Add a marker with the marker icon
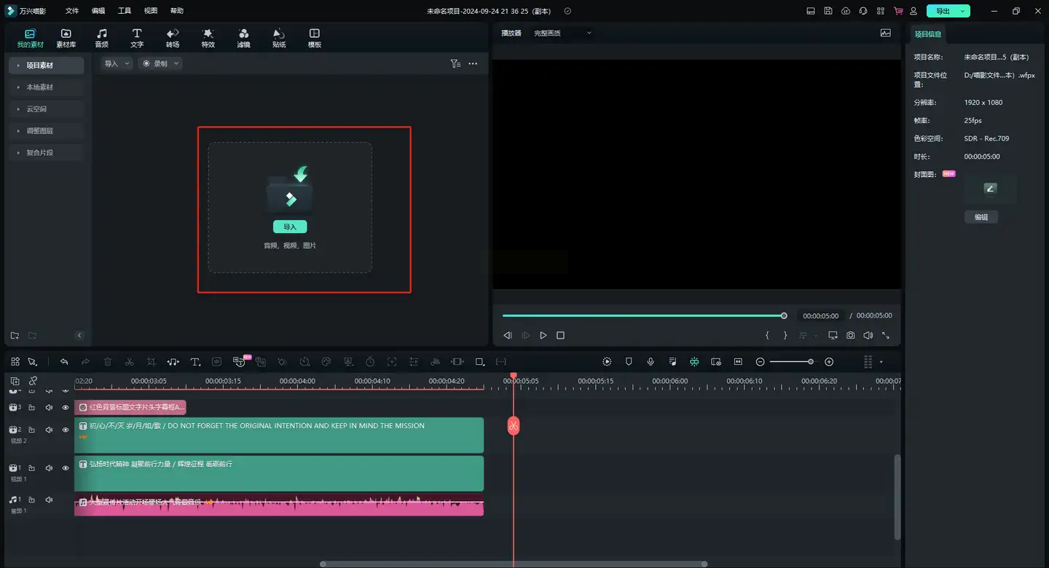The width and height of the screenshot is (1049, 568). pyautogui.click(x=629, y=362)
